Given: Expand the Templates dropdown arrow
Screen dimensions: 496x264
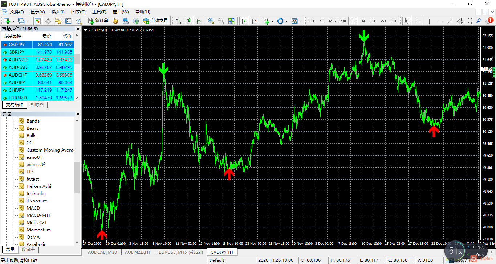Looking at the screenshot, I should (x=300, y=21).
